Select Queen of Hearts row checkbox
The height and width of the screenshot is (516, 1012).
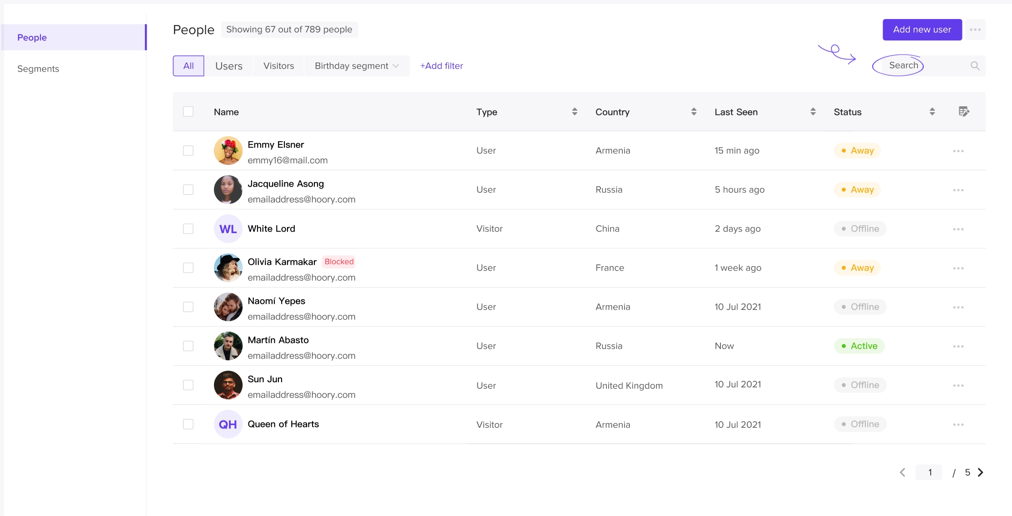[x=188, y=424]
